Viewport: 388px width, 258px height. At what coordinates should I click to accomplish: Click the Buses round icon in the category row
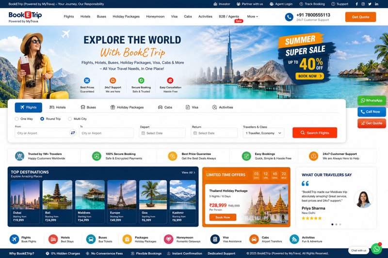tap(91, 239)
